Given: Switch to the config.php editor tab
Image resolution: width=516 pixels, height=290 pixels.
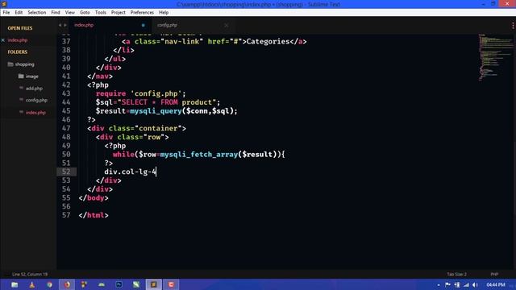Looking at the screenshot, I should [167, 25].
